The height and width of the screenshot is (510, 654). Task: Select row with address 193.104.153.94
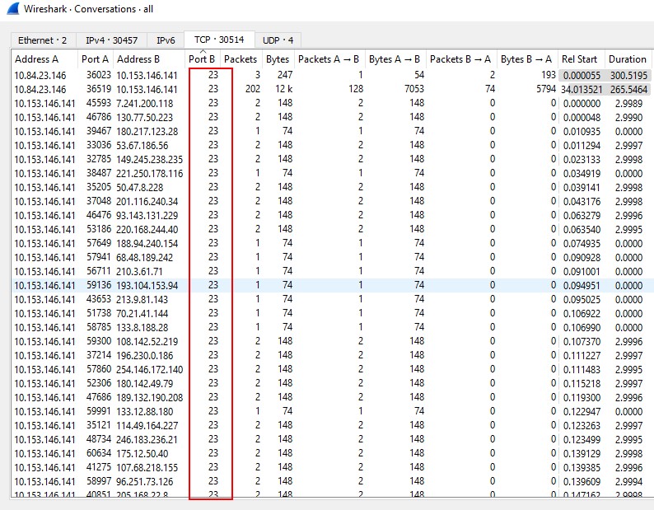coord(148,285)
